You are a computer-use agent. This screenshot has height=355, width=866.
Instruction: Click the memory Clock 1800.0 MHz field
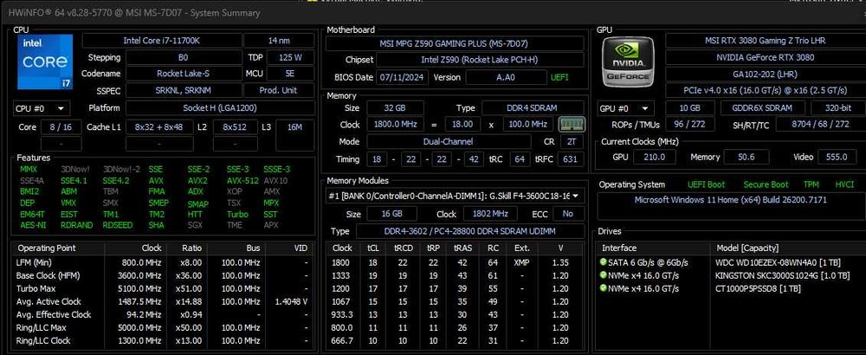(x=395, y=125)
